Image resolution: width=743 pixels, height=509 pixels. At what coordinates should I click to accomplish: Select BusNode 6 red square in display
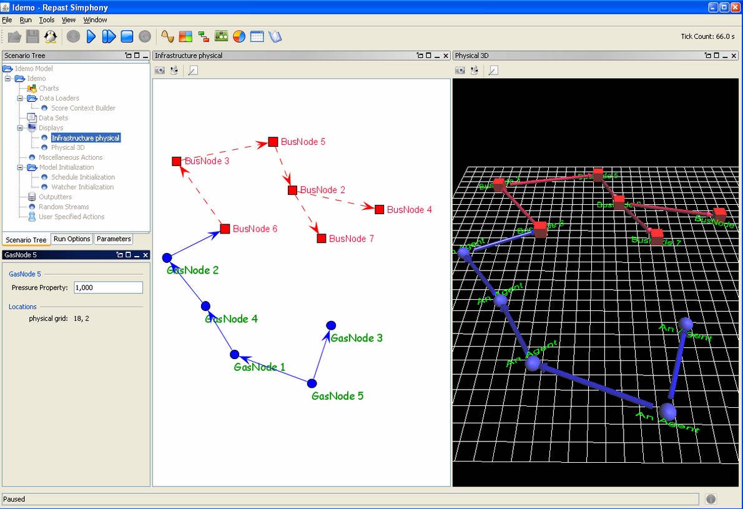point(225,229)
